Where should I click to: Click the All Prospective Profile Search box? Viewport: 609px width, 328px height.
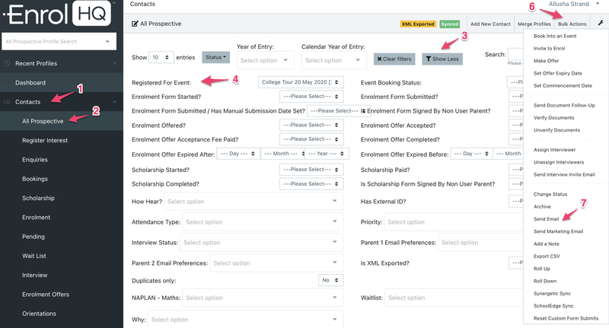tap(59, 41)
